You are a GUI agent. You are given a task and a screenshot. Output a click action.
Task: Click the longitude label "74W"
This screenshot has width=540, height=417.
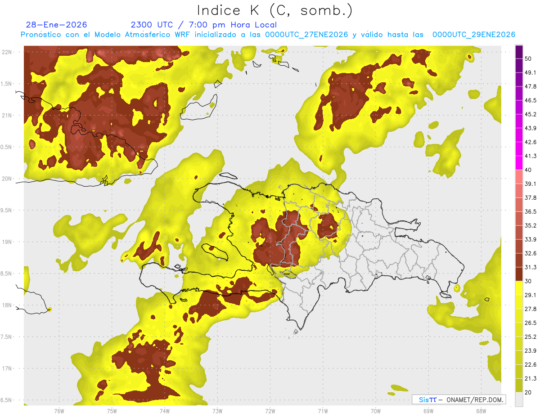tap(165, 411)
